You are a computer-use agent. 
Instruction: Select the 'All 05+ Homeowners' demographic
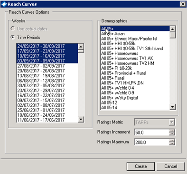point(135,53)
